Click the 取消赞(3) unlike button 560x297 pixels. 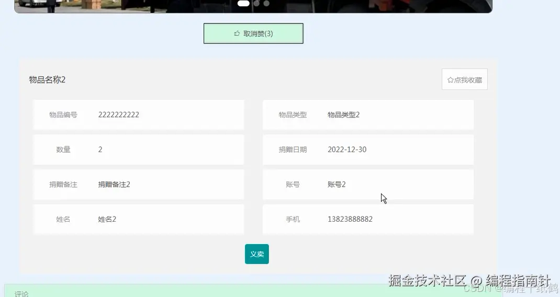coord(253,33)
